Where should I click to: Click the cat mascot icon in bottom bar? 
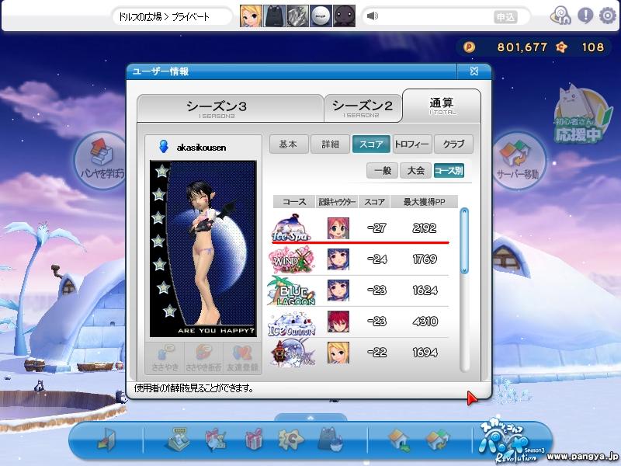[x=330, y=439]
